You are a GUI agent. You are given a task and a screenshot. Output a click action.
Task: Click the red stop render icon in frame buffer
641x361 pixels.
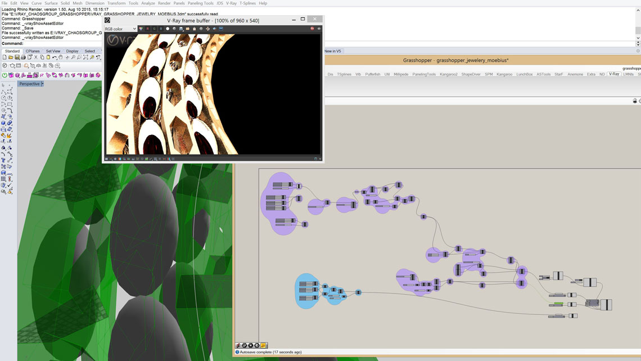312,29
